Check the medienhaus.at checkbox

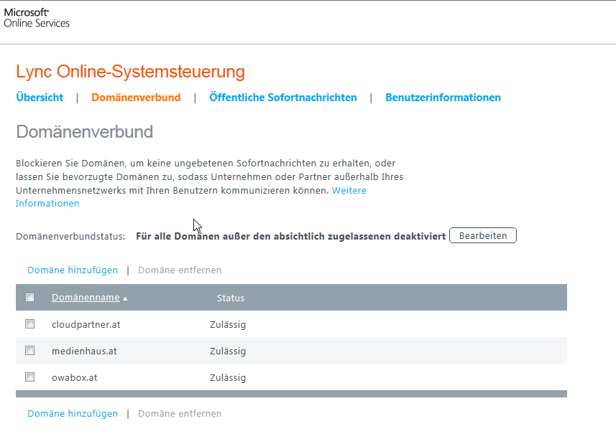pyautogui.click(x=30, y=351)
